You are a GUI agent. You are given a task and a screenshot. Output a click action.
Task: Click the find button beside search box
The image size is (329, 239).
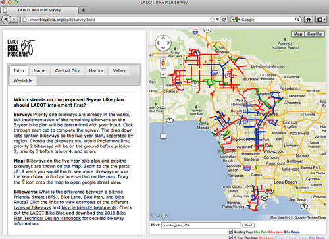pyautogui.click(x=249, y=225)
